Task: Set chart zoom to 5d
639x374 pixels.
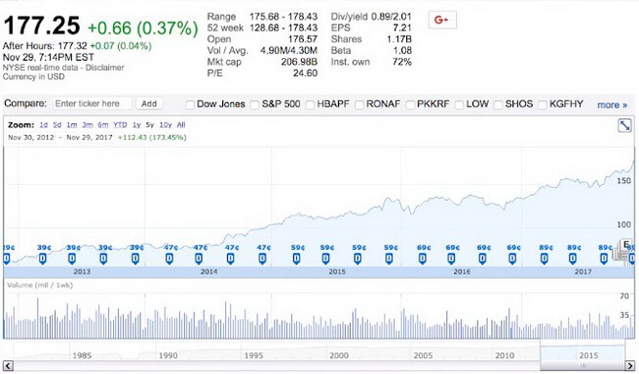Action: click(x=57, y=125)
